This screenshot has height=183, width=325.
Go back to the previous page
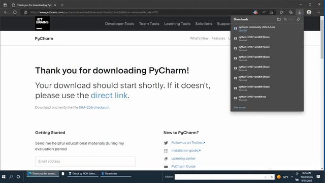(6, 12)
